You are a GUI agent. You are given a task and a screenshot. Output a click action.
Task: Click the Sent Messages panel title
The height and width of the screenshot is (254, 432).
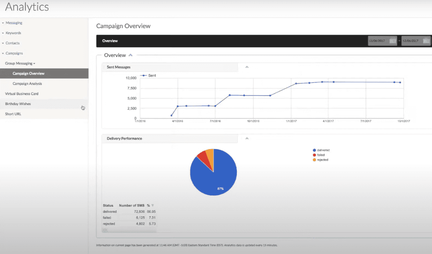point(119,67)
